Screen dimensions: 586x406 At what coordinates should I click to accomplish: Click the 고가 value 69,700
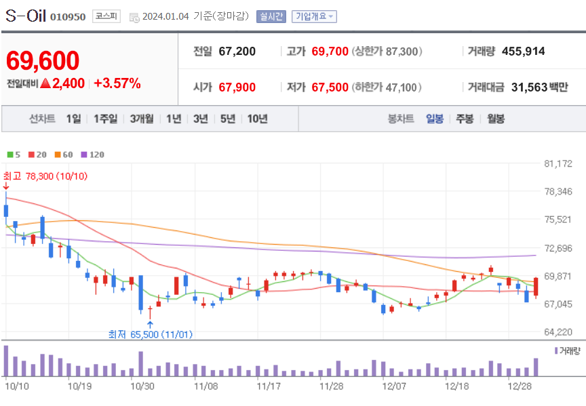coord(330,51)
